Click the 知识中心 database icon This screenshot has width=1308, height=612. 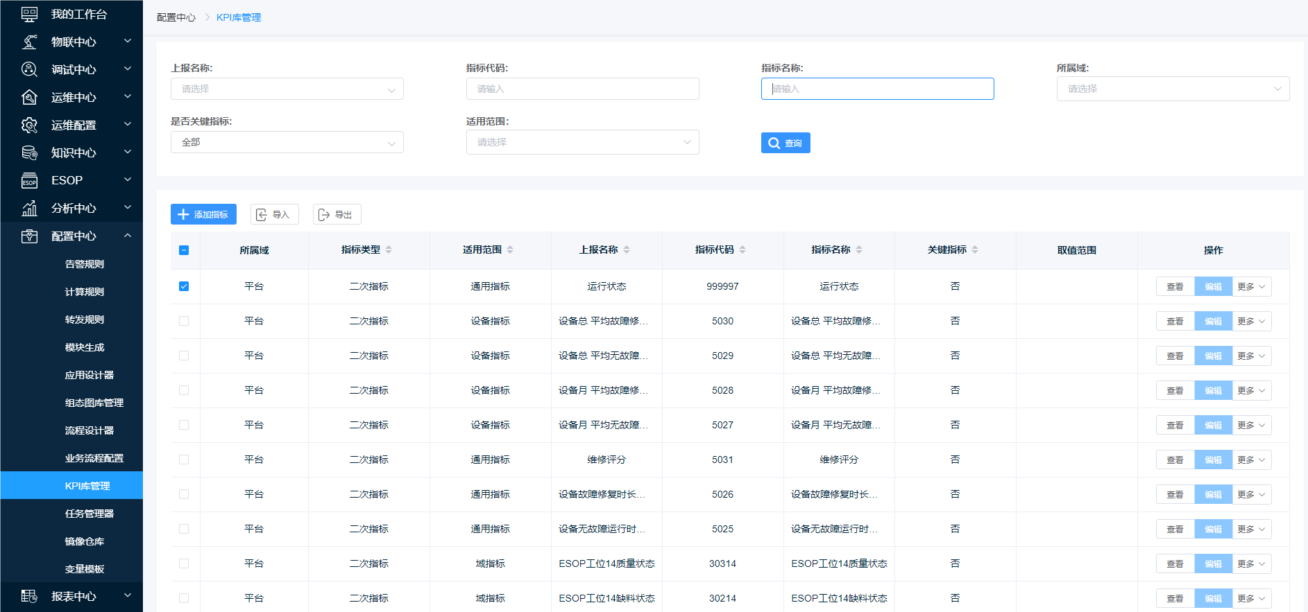(x=29, y=153)
